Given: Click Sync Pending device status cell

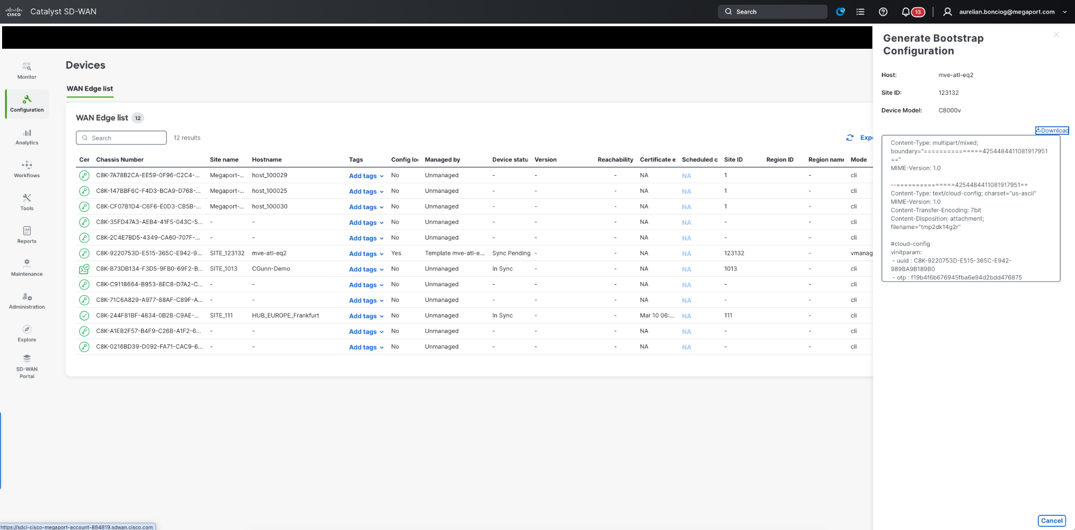Looking at the screenshot, I should (x=511, y=253).
